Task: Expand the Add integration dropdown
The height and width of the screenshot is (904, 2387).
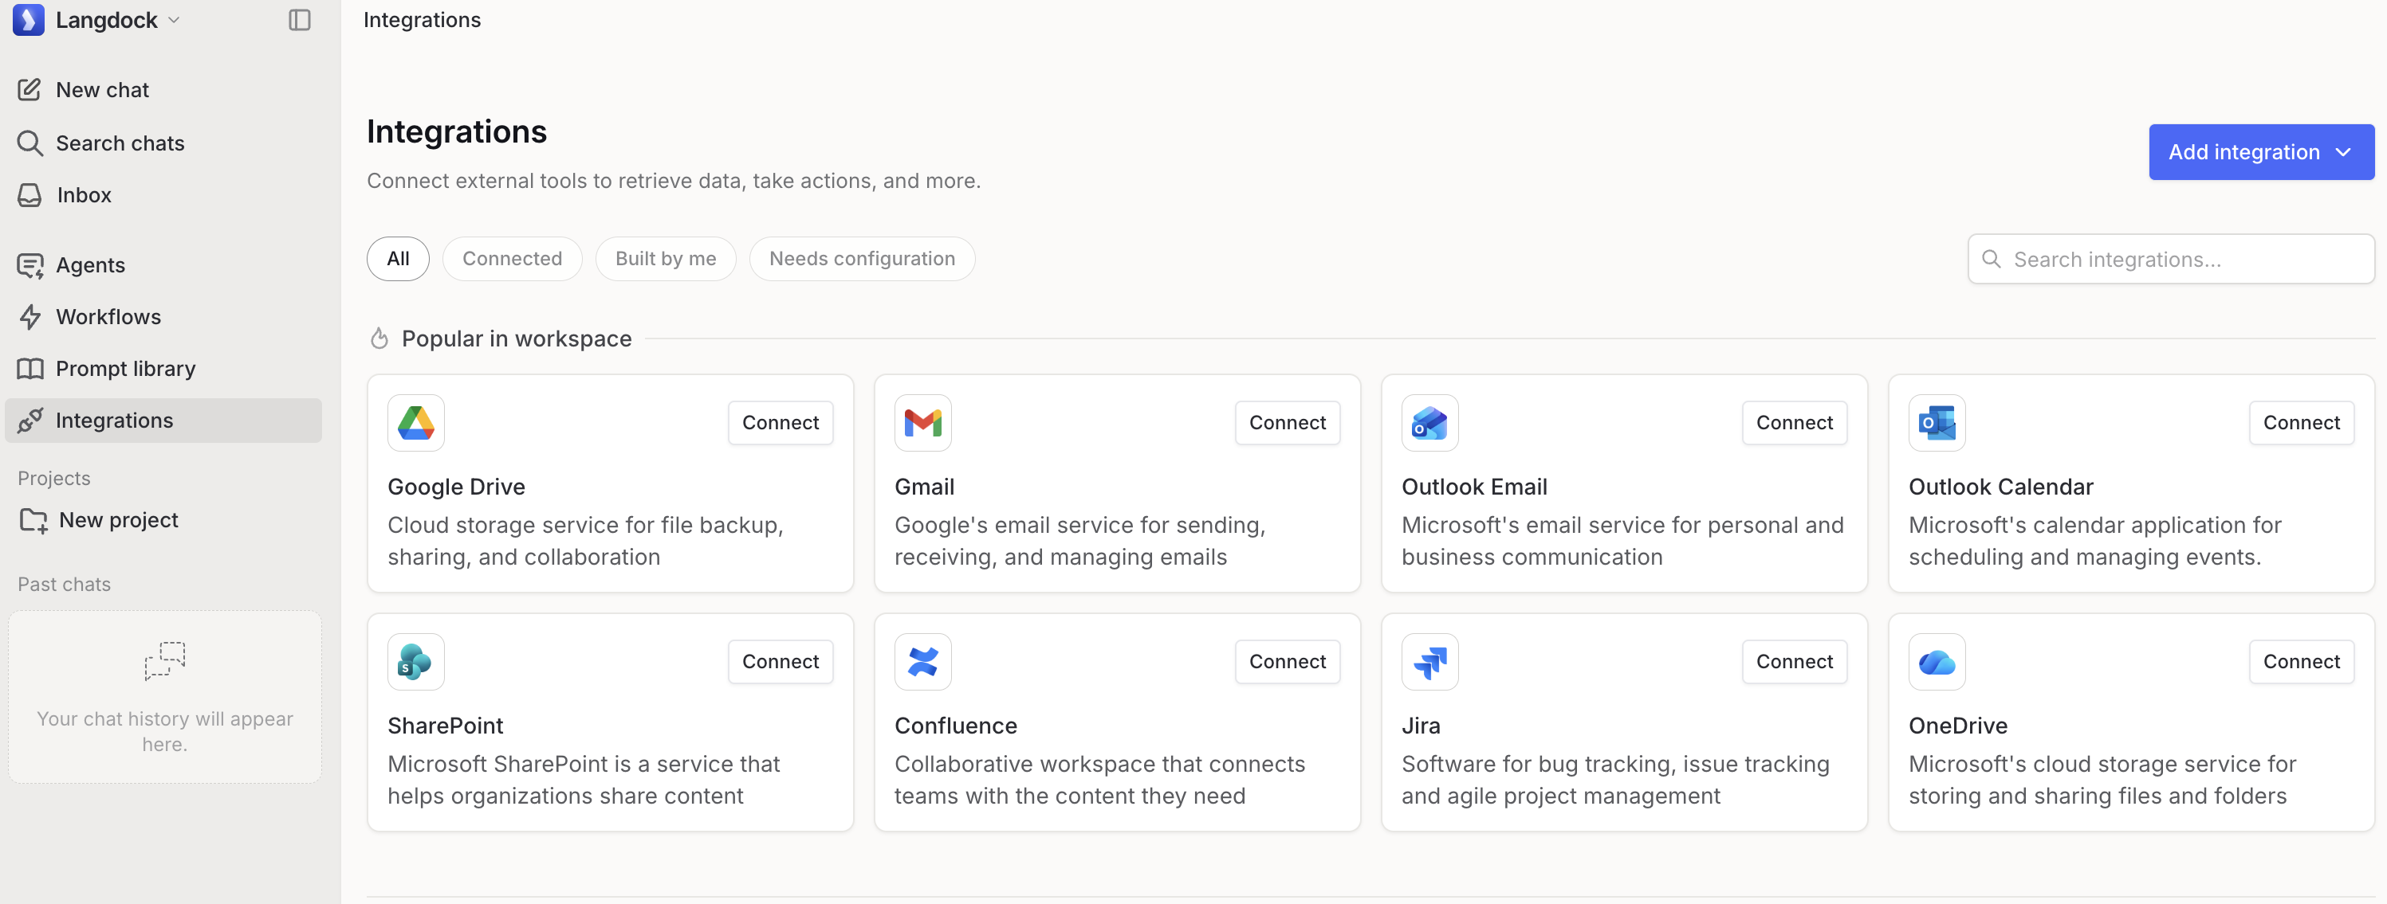Action: click(x=2259, y=152)
